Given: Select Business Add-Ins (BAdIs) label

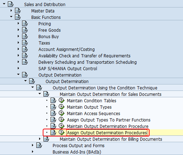Looking at the screenshot, I should pos(77,152).
